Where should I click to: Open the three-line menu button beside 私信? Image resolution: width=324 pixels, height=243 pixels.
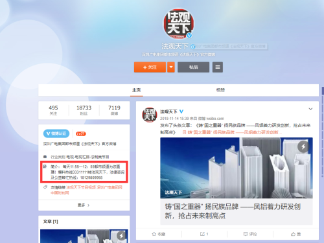pyautogui.click(x=218, y=67)
